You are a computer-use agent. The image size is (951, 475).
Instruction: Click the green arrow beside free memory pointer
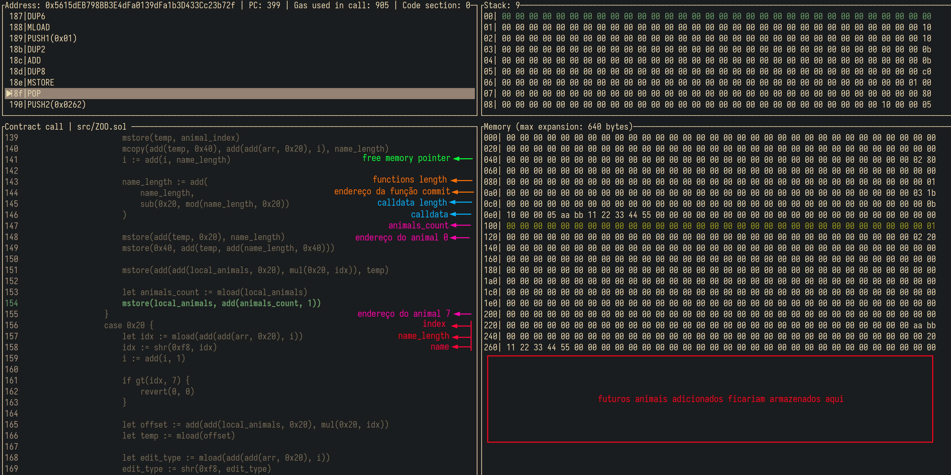point(463,159)
